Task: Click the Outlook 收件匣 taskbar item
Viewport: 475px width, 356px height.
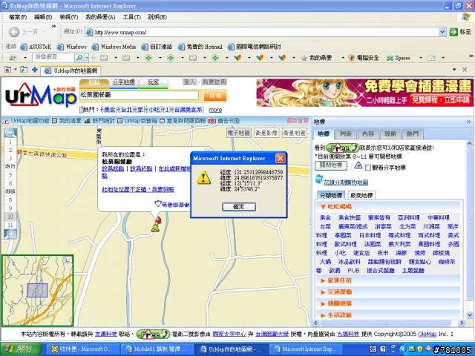Action: [x=82, y=349]
